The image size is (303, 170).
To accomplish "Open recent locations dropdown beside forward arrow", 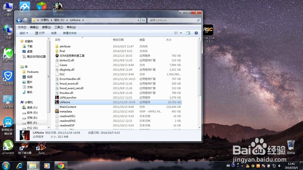I will click(x=30, y=20).
